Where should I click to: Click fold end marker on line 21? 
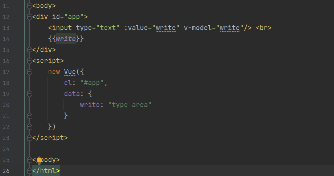(x=30, y=116)
